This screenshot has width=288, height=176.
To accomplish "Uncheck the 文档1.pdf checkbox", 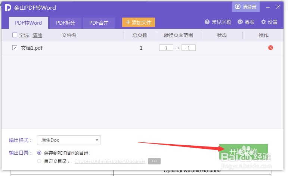I will tap(15, 48).
